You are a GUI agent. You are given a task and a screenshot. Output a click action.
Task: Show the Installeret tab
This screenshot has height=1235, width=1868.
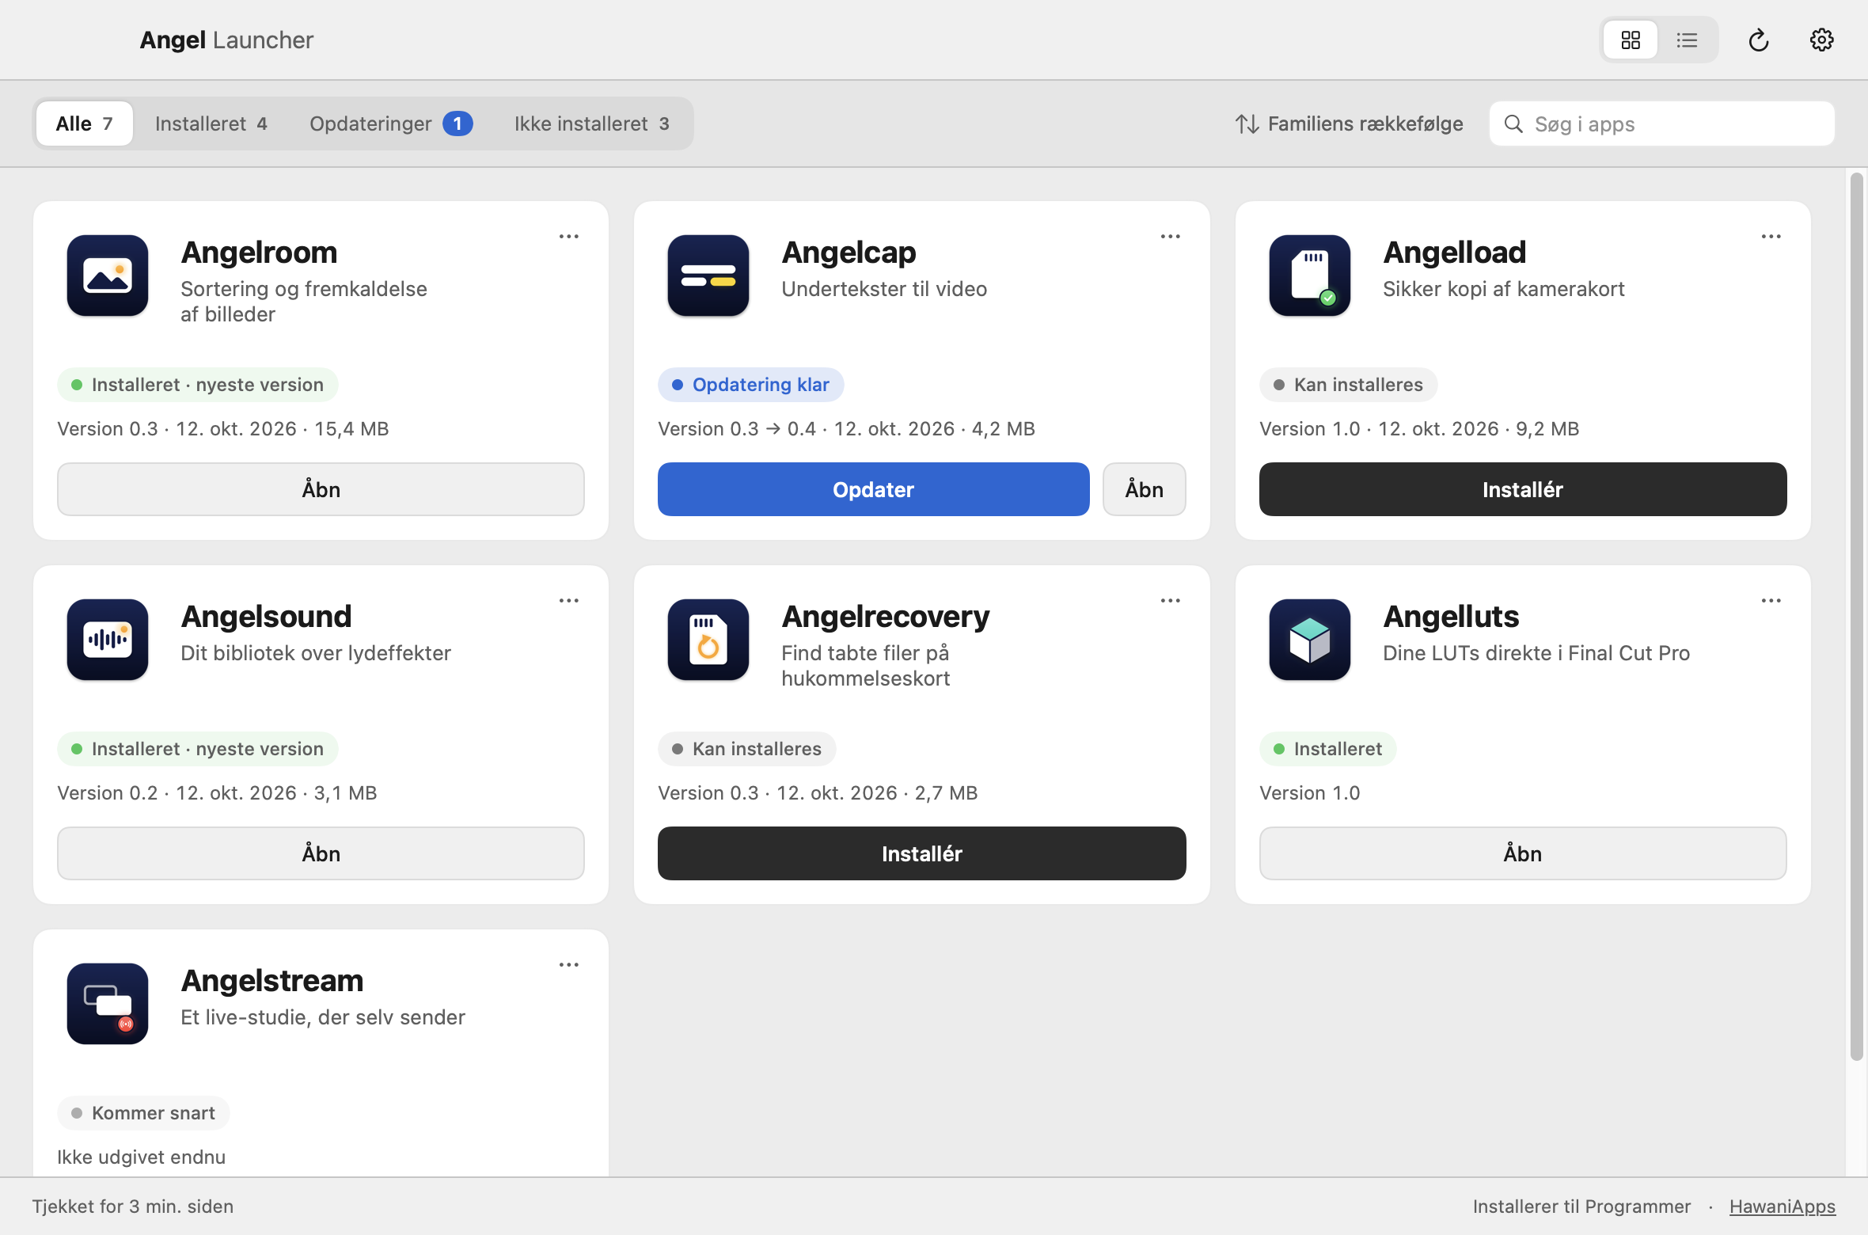click(211, 123)
